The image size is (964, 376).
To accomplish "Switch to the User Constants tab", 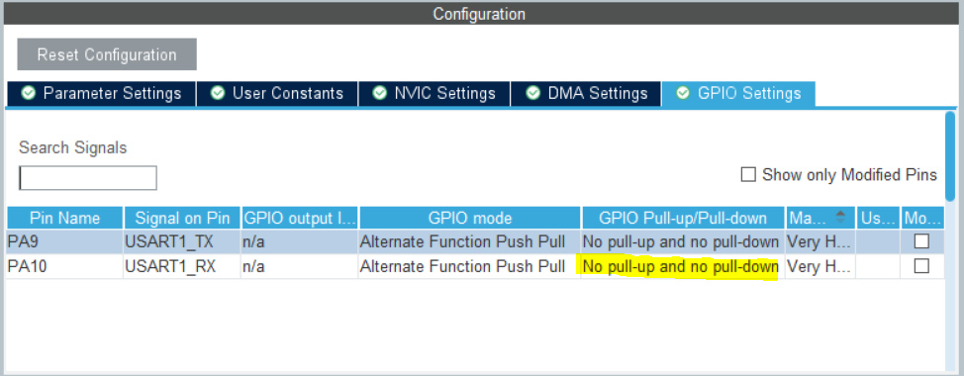I will (277, 93).
